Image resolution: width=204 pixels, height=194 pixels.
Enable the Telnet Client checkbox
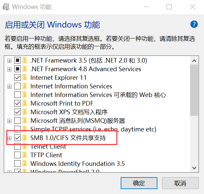point(18,146)
